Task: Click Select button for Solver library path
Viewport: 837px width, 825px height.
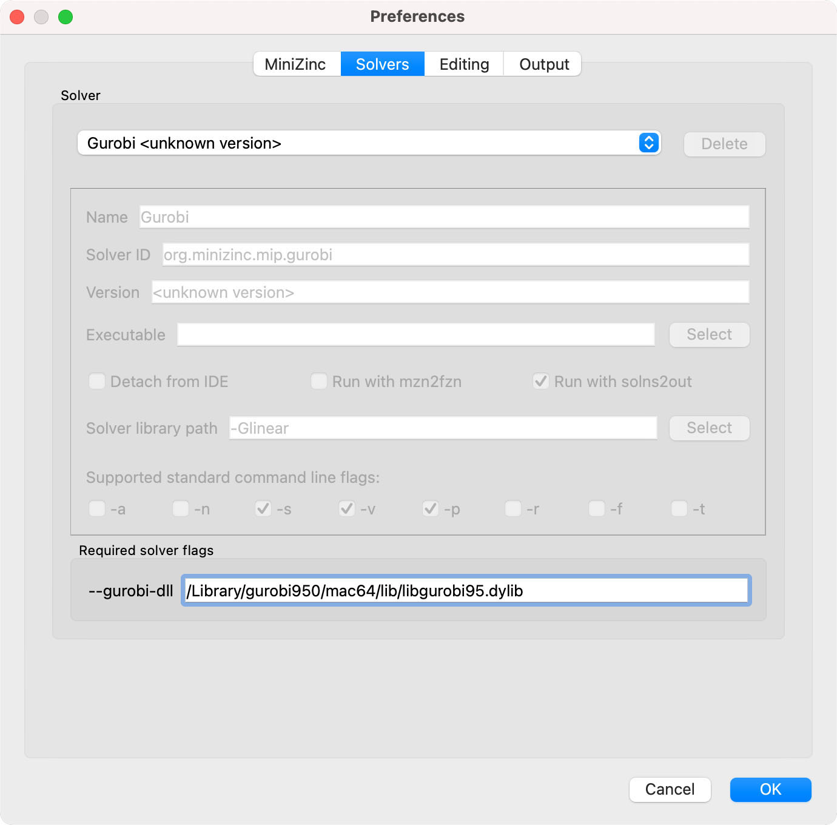Action: click(709, 428)
